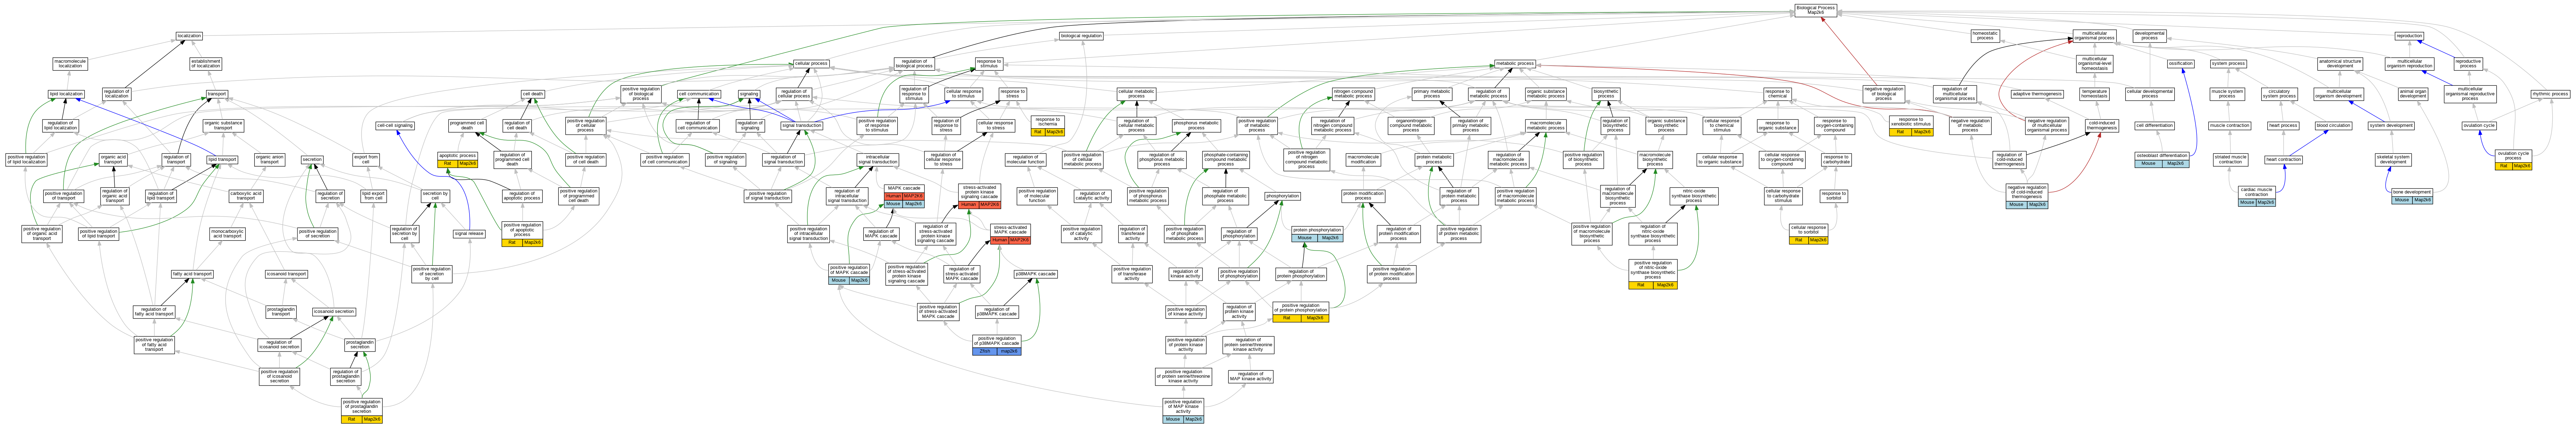
Task: Select the 'adaptive thermogenesis' node
Action: tap(2037, 94)
